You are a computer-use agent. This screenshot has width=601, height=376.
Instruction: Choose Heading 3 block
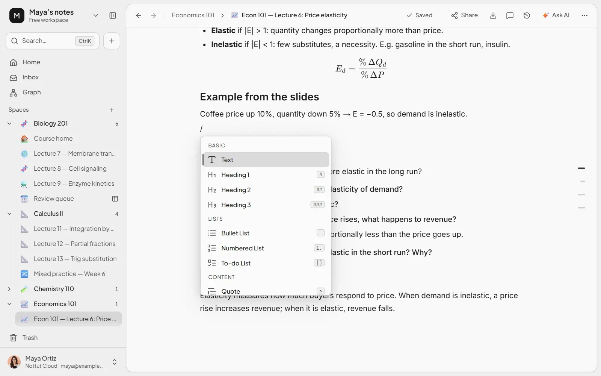[x=266, y=205]
